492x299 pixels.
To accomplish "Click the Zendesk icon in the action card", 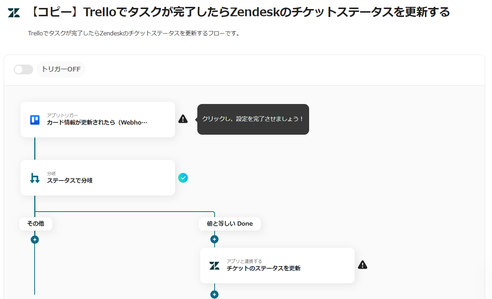I will (214, 266).
